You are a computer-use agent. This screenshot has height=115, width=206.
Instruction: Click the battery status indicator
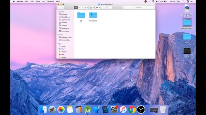tap(163, 1)
